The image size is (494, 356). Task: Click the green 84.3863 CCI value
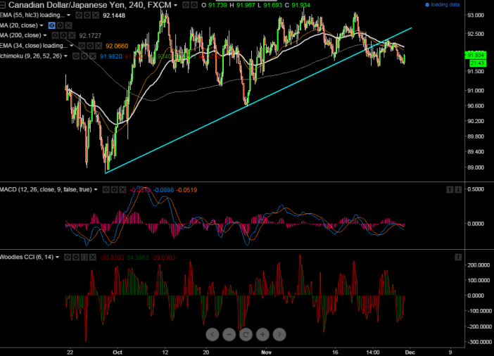coord(137,258)
